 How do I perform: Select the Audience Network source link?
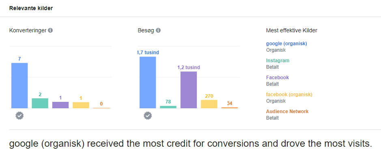coord(287,112)
